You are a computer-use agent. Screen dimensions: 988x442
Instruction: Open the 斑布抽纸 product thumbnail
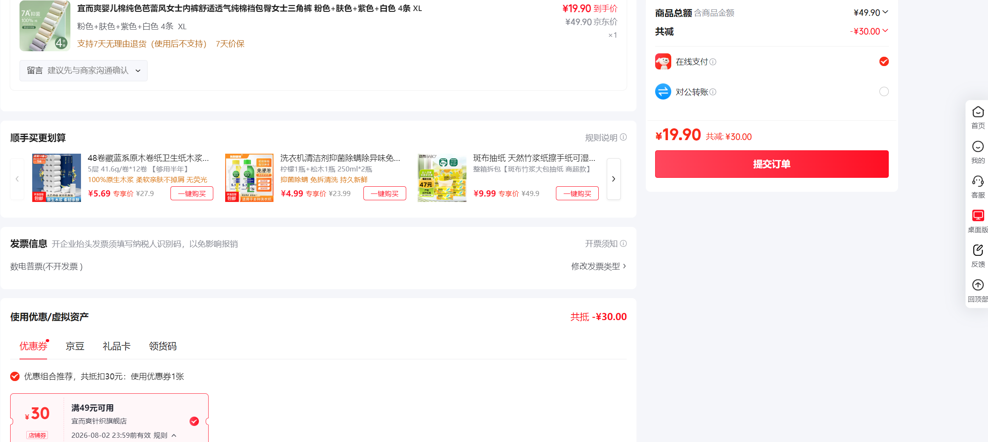pyautogui.click(x=442, y=178)
